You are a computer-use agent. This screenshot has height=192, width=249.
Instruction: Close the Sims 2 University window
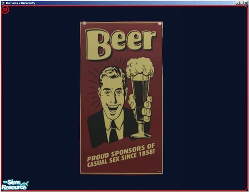tap(245, 3)
